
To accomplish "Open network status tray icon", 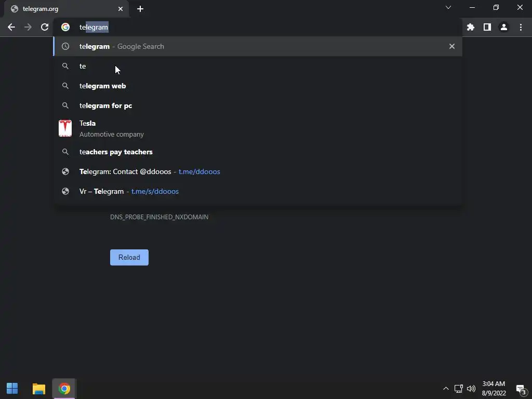I will 458,389.
